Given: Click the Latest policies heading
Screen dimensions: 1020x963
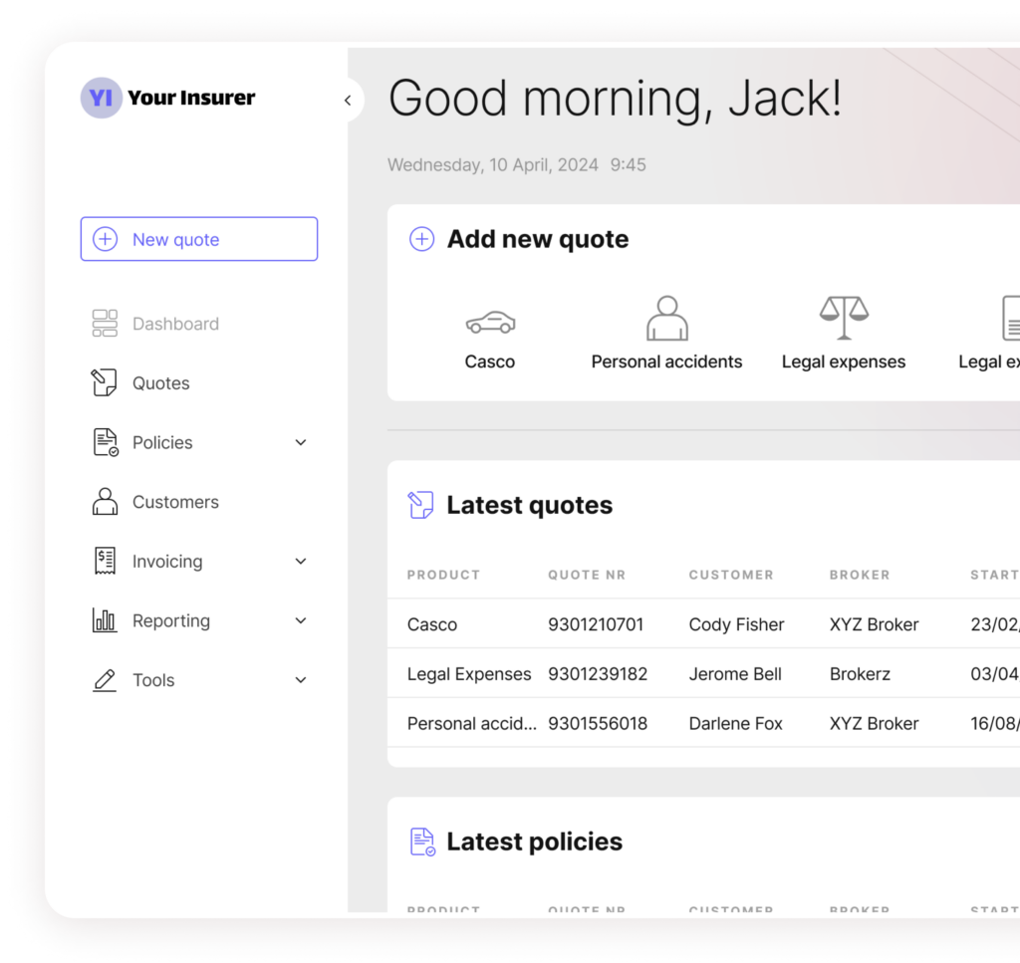Looking at the screenshot, I should [535, 842].
